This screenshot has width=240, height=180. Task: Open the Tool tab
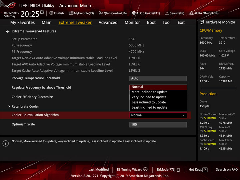(167, 23)
